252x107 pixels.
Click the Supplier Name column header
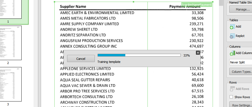coord(73,7)
